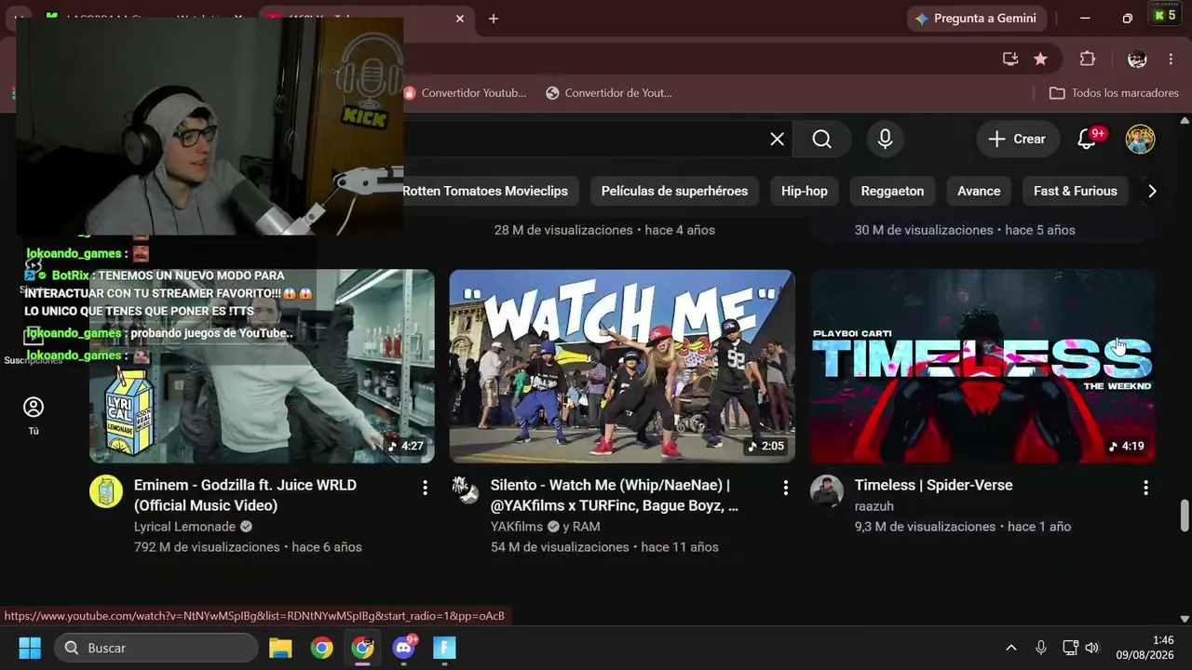1192x670 pixels.
Task: Open the YouTube account avatar menu
Action: coord(1140,139)
